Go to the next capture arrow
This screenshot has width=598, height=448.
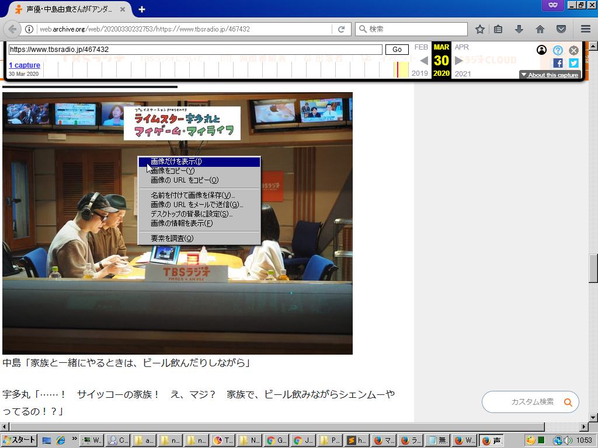pos(459,61)
